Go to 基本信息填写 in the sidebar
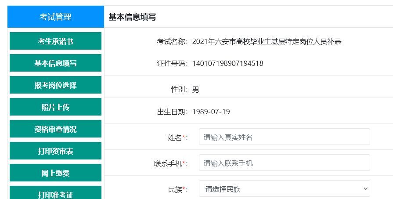The image size is (393, 199). coord(55,63)
